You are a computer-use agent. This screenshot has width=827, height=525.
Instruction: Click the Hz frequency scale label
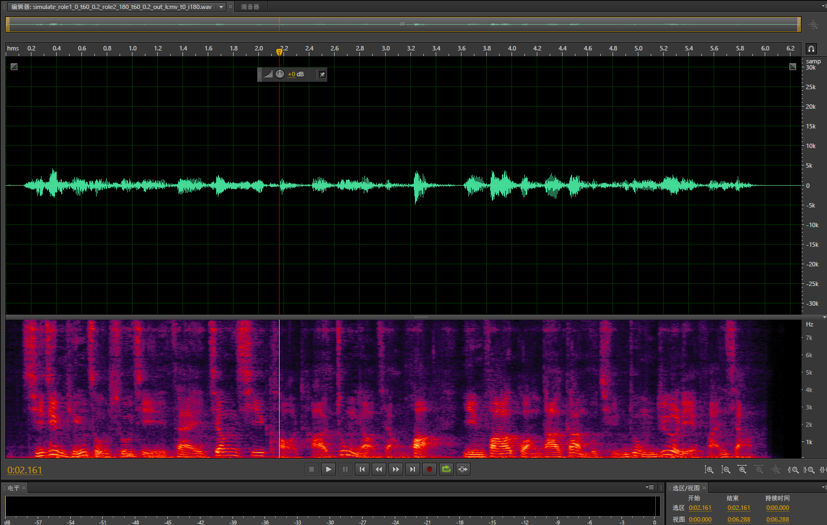click(810, 324)
